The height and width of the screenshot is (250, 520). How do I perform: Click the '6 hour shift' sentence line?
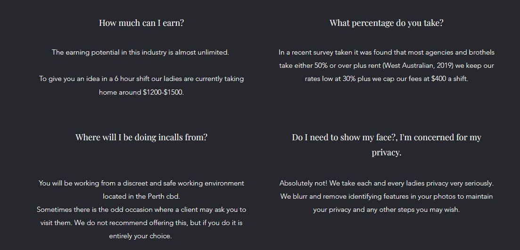(141, 79)
